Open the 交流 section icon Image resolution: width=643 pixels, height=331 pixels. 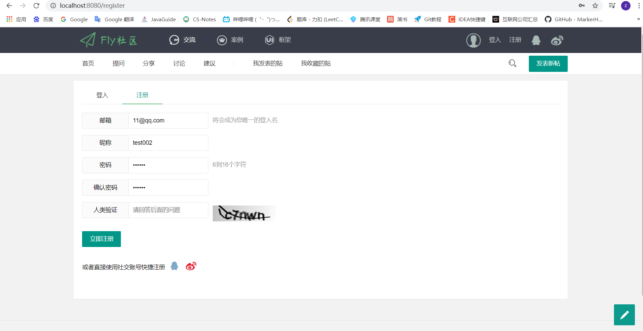(x=174, y=40)
